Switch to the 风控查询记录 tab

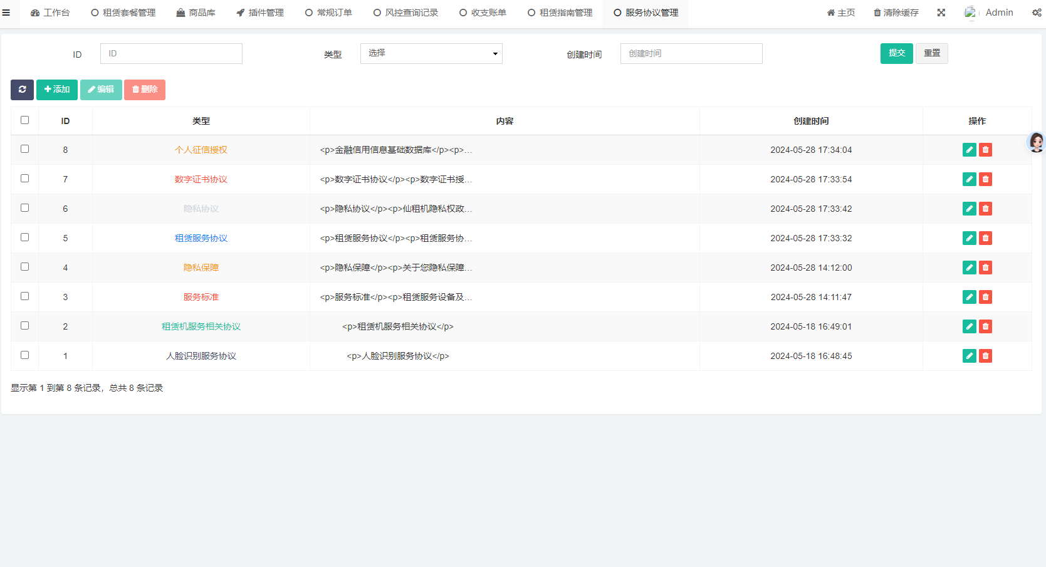click(405, 13)
